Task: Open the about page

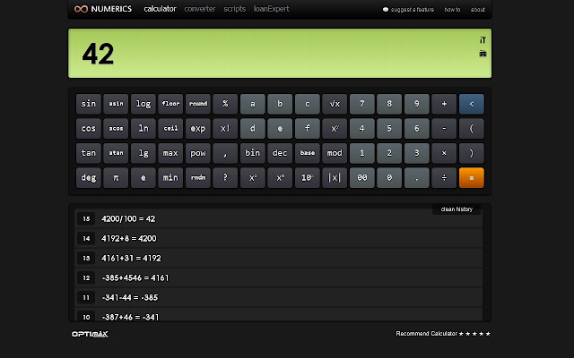Action: [478, 10]
